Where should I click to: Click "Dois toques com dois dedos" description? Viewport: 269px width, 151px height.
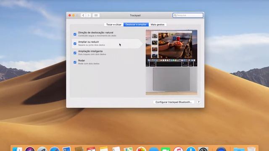[x=92, y=54]
